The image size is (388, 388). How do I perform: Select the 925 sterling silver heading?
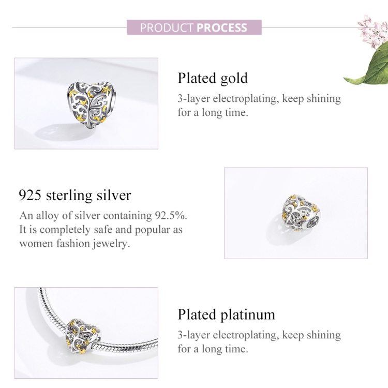point(75,196)
